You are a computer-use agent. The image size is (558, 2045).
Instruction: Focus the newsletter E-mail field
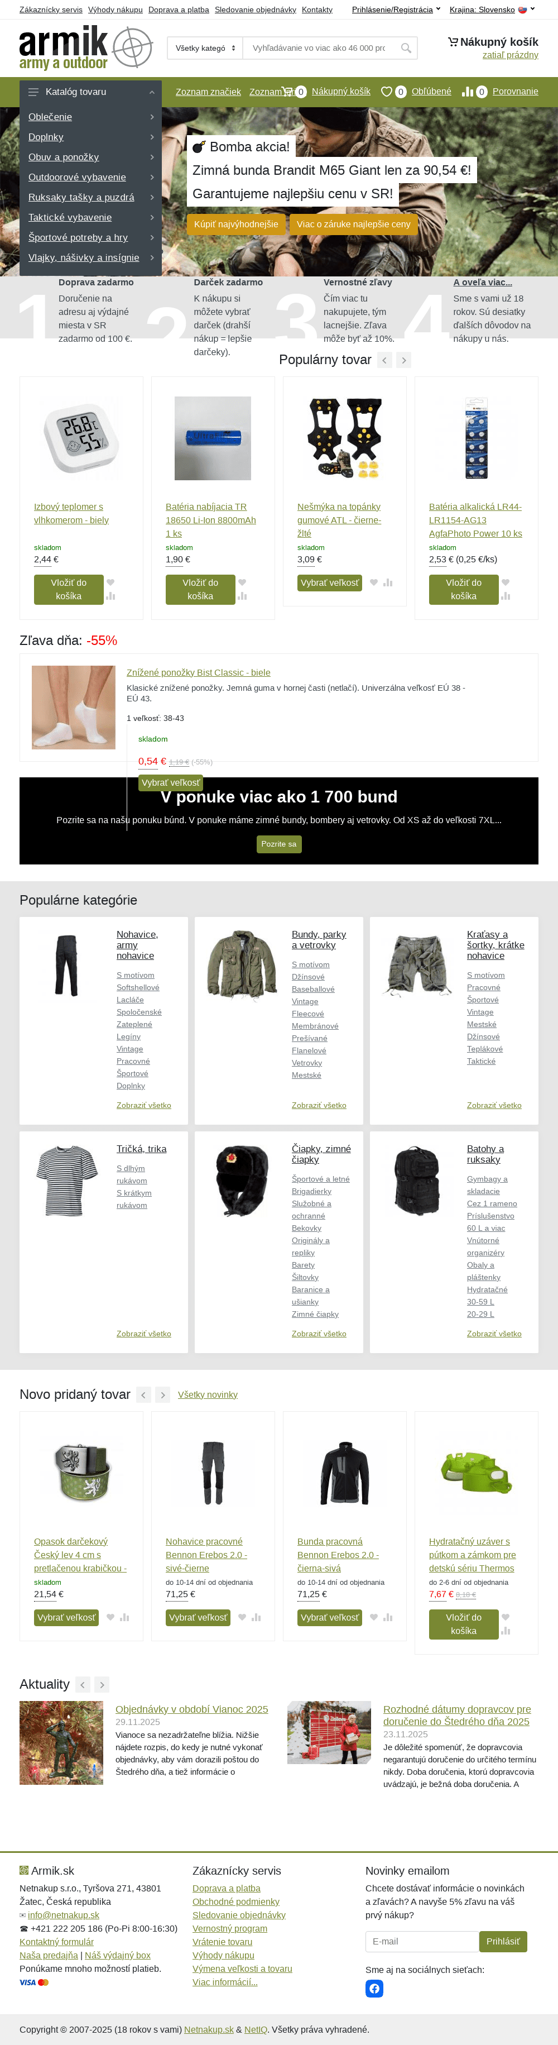422,1942
